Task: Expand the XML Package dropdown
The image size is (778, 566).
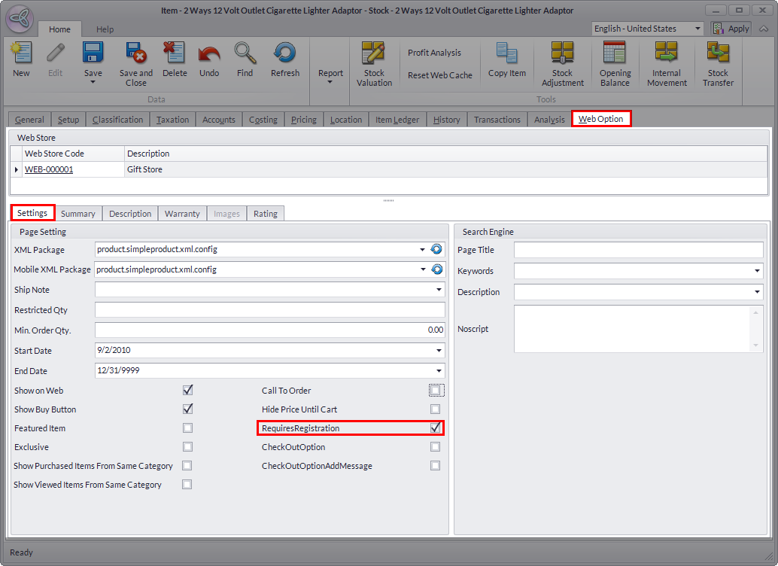Action: (x=422, y=249)
